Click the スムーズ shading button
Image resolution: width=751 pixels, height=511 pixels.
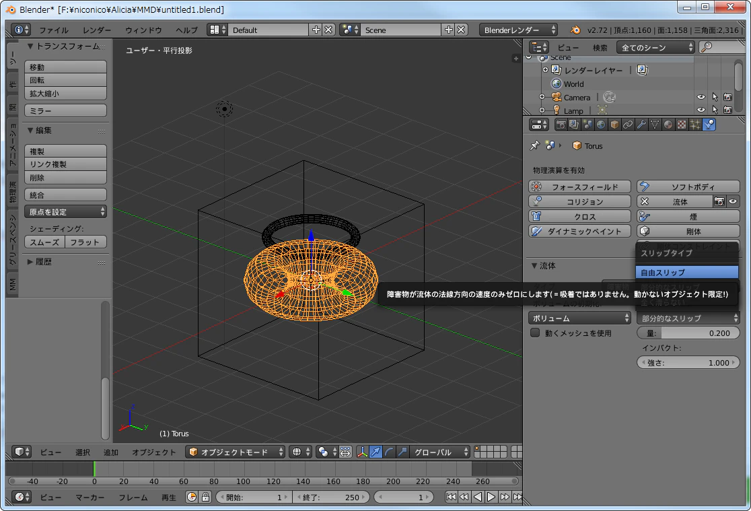(44, 242)
